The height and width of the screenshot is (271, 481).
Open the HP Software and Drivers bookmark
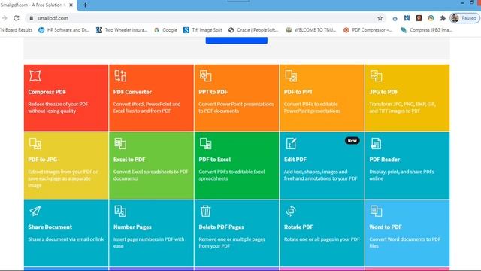(x=64, y=30)
